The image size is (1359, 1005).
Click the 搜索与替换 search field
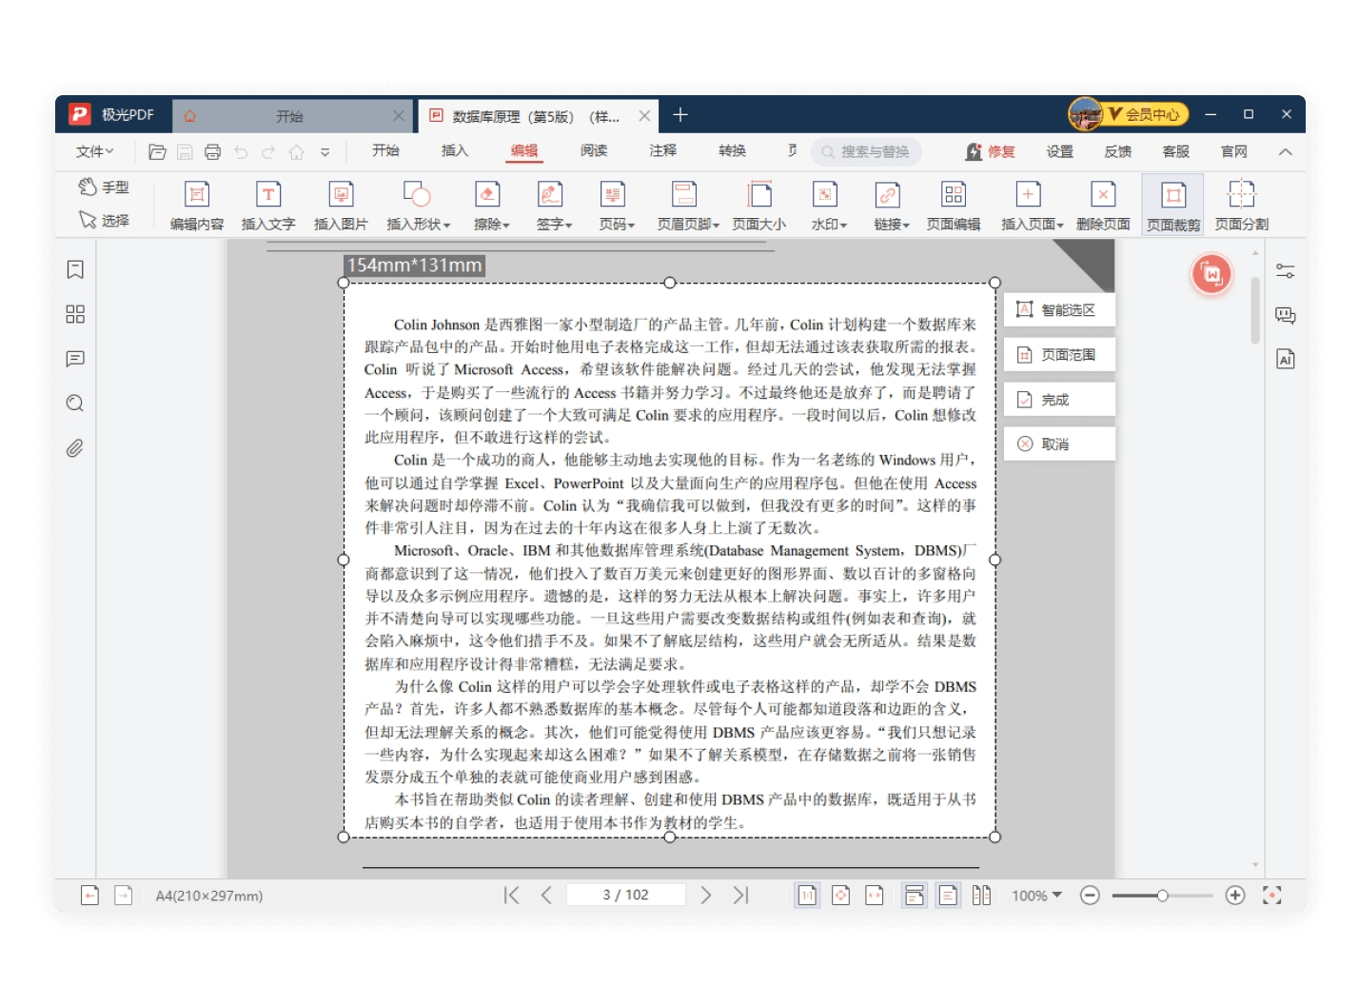click(866, 151)
